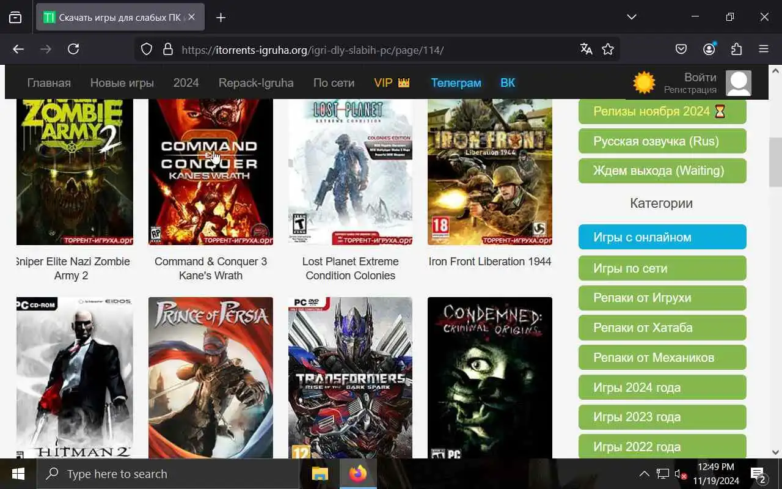Open the ВК link
Viewport: 782px width, 489px height.
508,83
